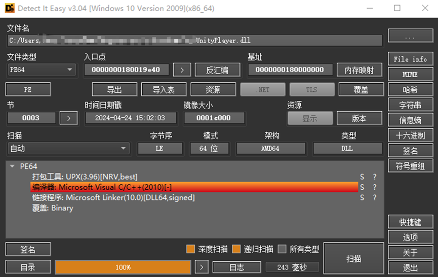438x277 pixels.
Task: Open the 日志 log window
Action: [236, 267]
